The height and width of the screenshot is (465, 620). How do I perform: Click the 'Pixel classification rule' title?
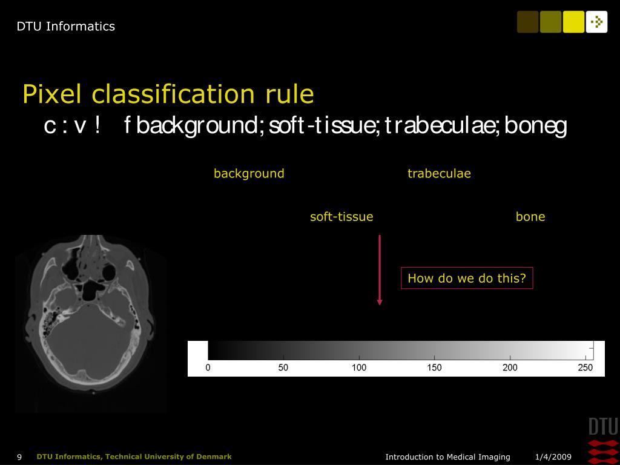point(168,94)
